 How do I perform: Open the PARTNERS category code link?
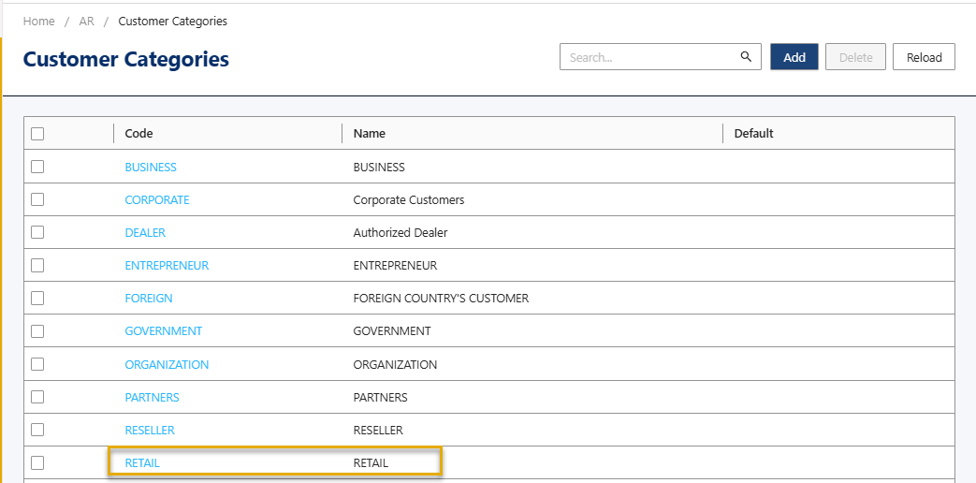click(152, 398)
